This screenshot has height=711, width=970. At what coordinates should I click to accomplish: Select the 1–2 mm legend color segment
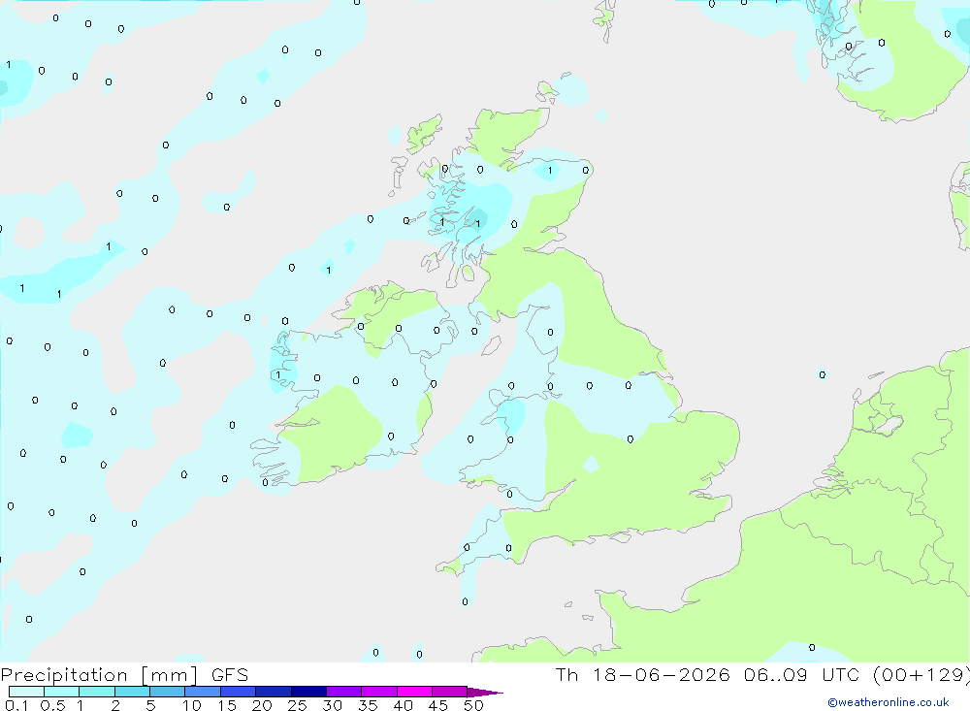[96, 692]
